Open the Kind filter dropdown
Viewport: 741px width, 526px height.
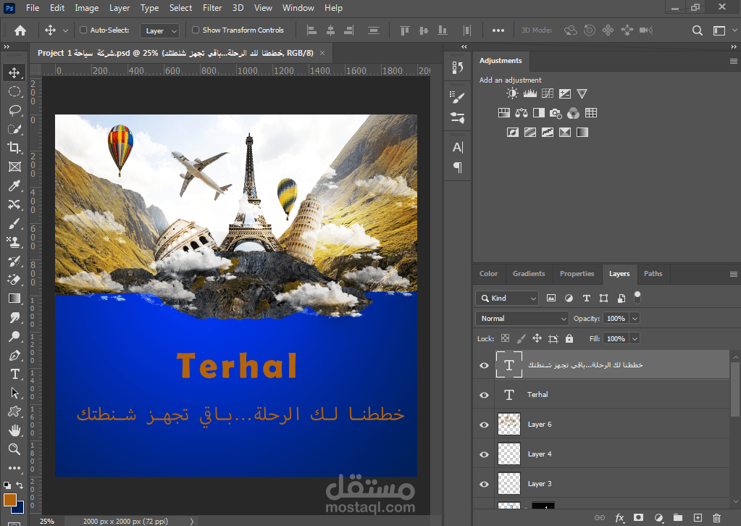coord(507,299)
